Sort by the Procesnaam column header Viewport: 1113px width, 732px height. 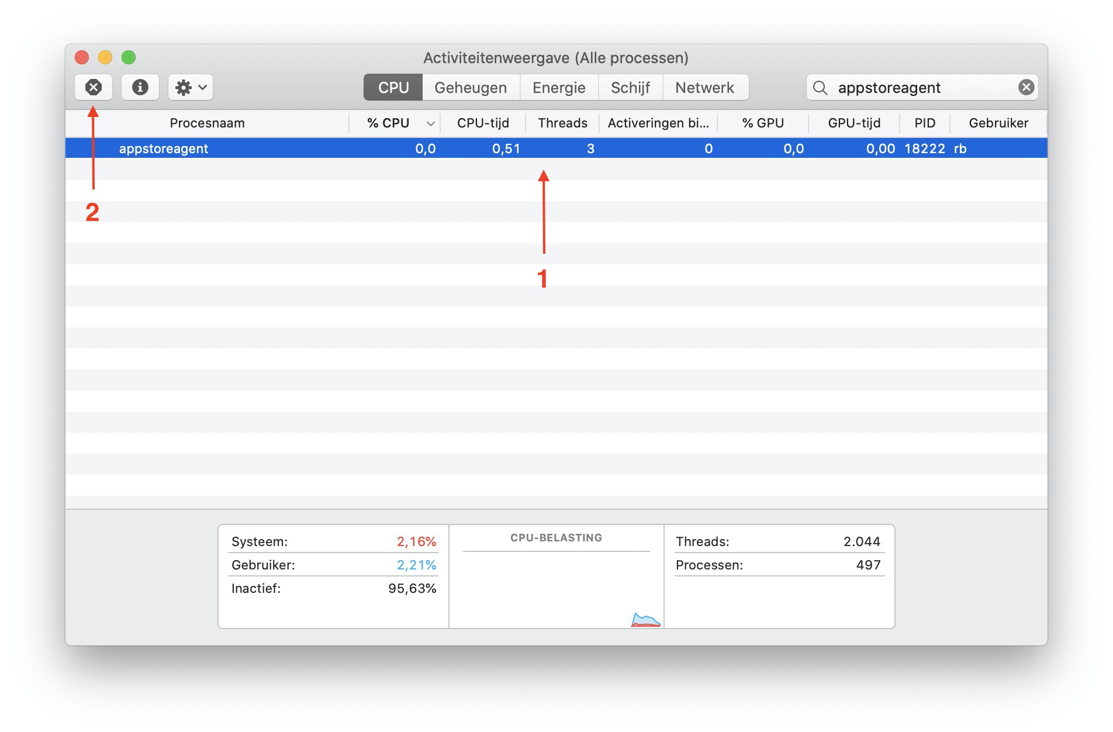[207, 123]
